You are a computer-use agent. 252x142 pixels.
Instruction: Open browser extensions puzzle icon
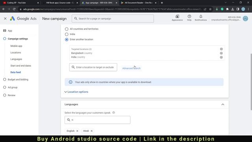(227, 9)
